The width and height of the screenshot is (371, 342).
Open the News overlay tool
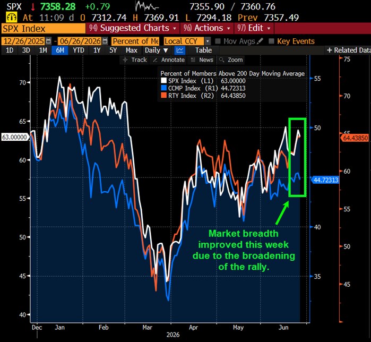[202, 60]
